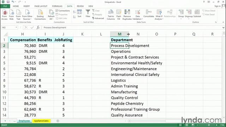
Task: Select the ApplianceSales sheet tab
Action: tap(41, 121)
